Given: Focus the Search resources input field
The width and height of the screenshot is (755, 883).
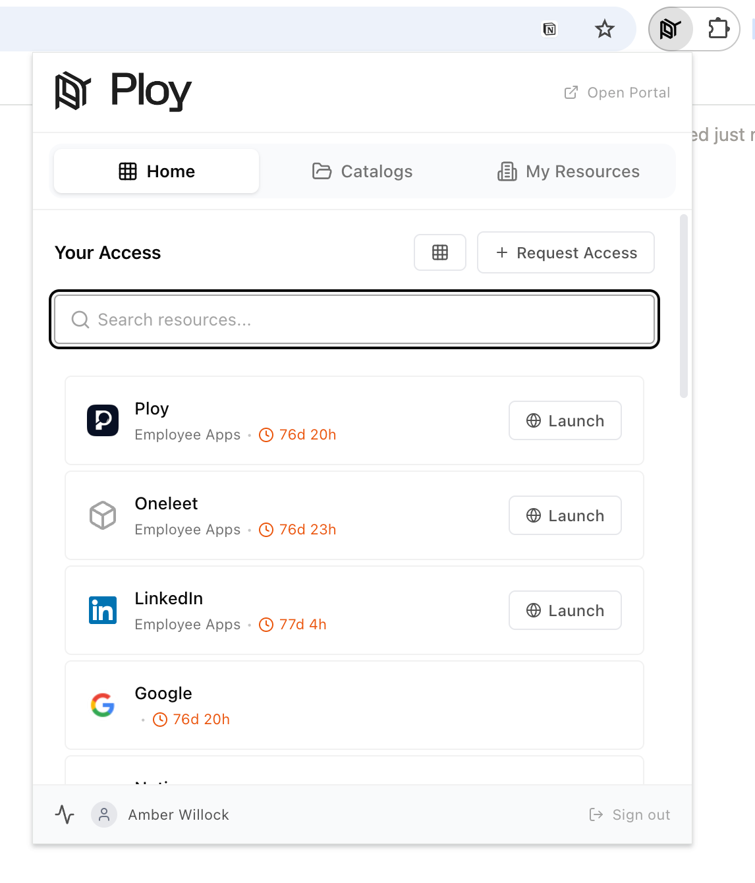Looking at the screenshot, I should click(x=354, y=320).
